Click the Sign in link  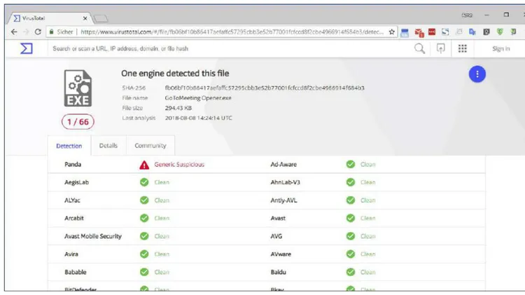tap(501, 48)
